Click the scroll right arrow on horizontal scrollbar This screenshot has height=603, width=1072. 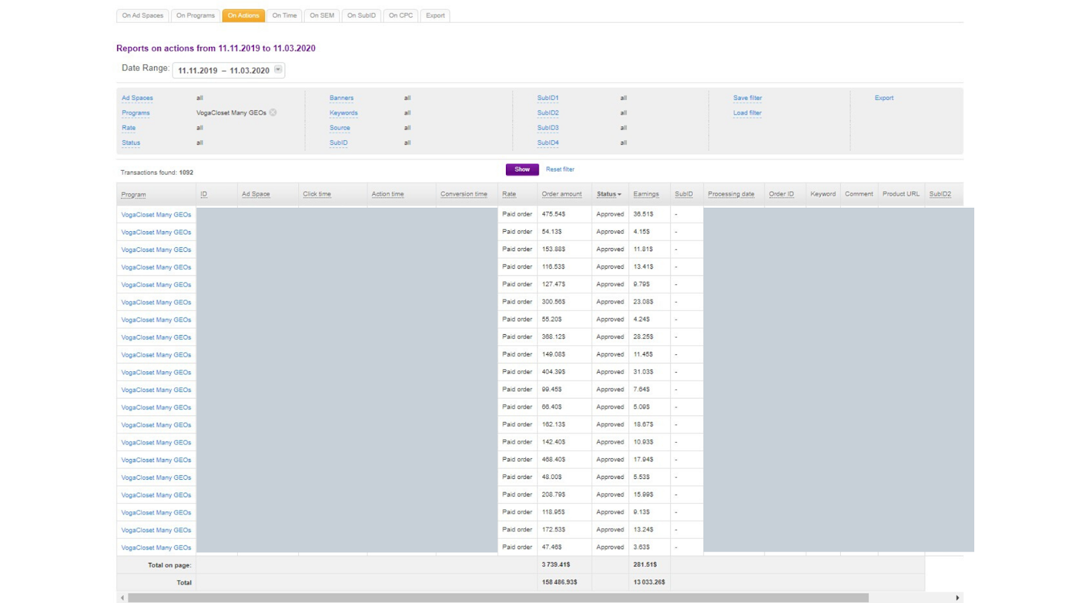pos(957,598)
